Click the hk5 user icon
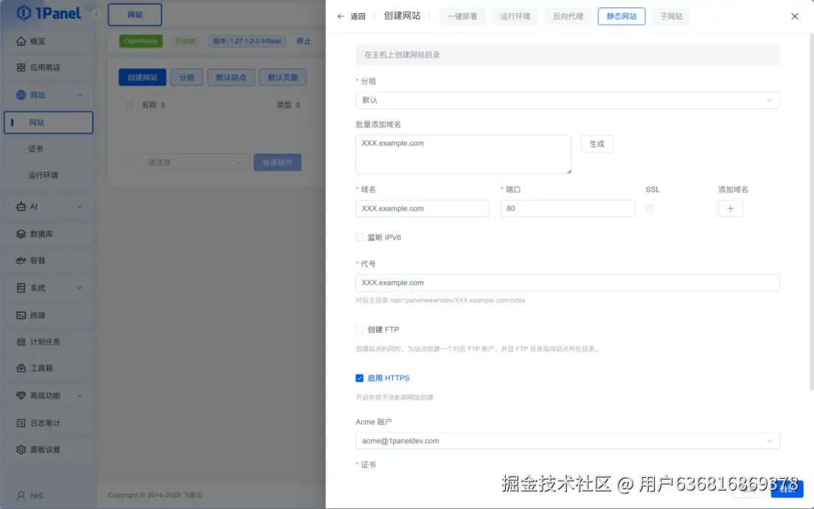This screenshot has width=814, height=509. click(x=21, y=496)
